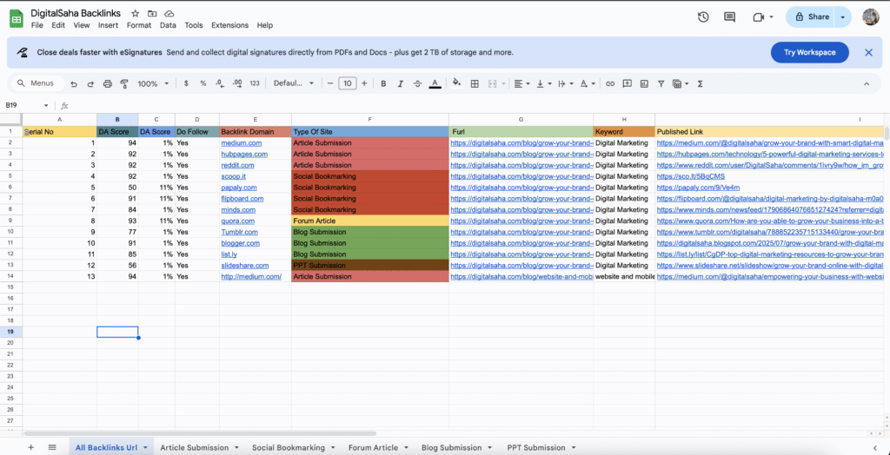
Task: Open fill color bucket picker
Action: point(457,83)
